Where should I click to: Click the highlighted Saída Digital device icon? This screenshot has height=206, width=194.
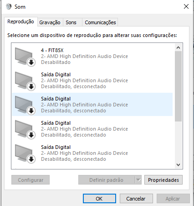(24, 105)
